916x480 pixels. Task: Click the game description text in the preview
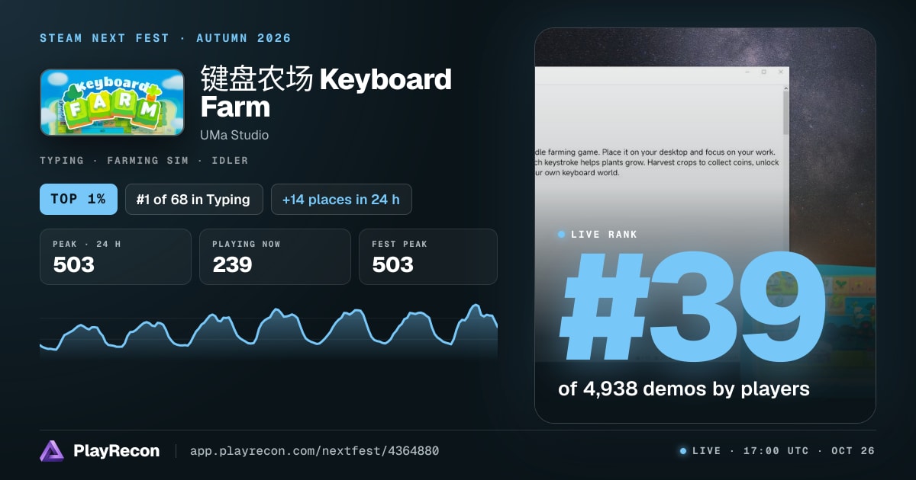click(x=656, y=162)
